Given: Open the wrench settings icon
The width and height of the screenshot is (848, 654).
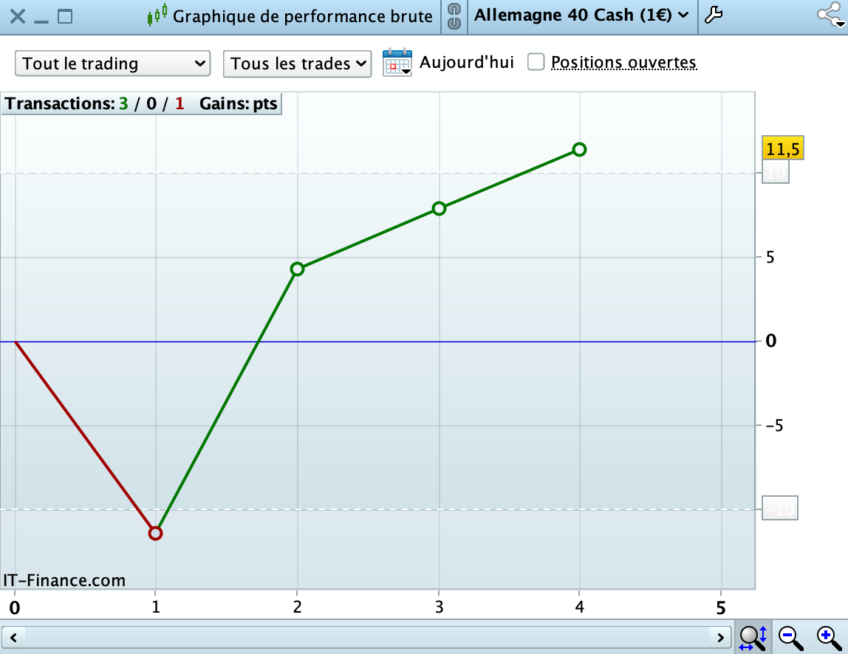Looking at the screenshot, I should click(714, 16).
